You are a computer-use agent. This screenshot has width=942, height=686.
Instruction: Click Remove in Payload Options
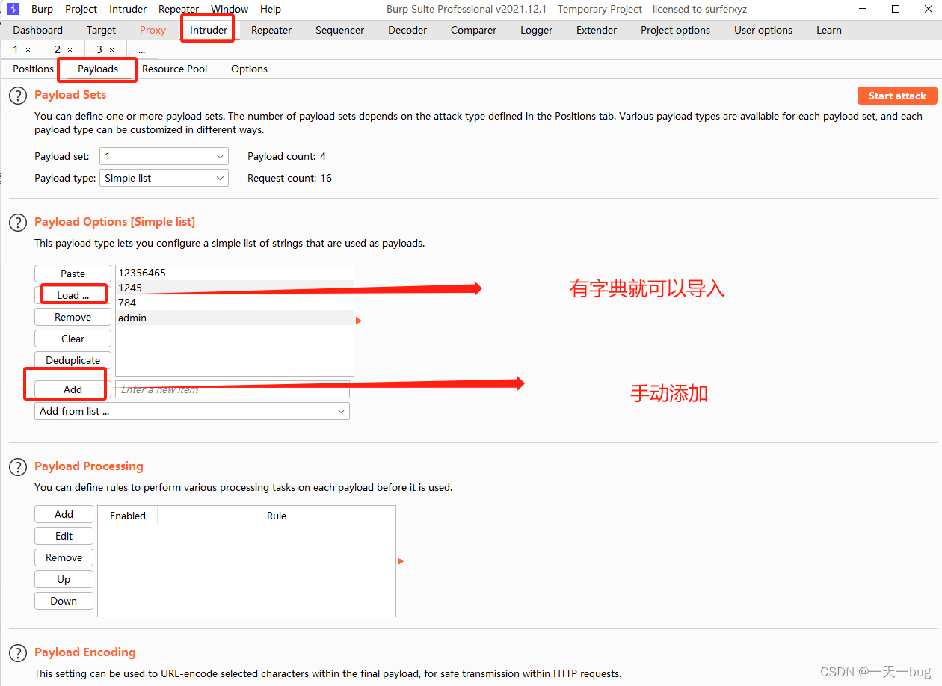(73, 317)
